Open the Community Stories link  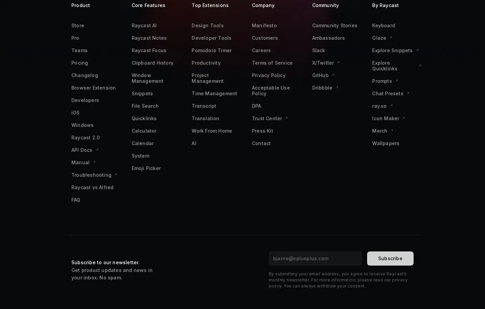pos(335,26)
